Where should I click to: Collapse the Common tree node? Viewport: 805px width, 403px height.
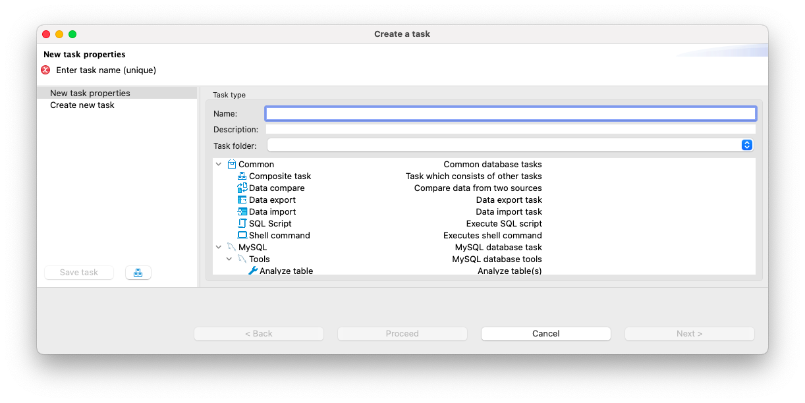point(219,165)
